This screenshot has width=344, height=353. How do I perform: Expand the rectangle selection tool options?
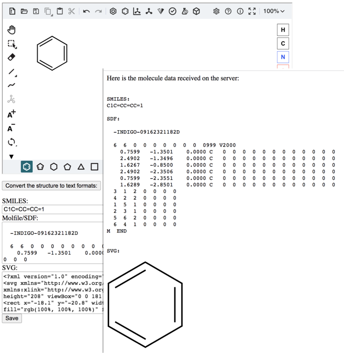click(x=12, y=44)
